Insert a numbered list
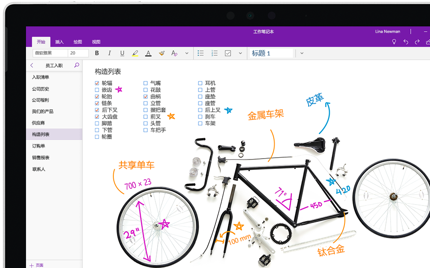 215,53
